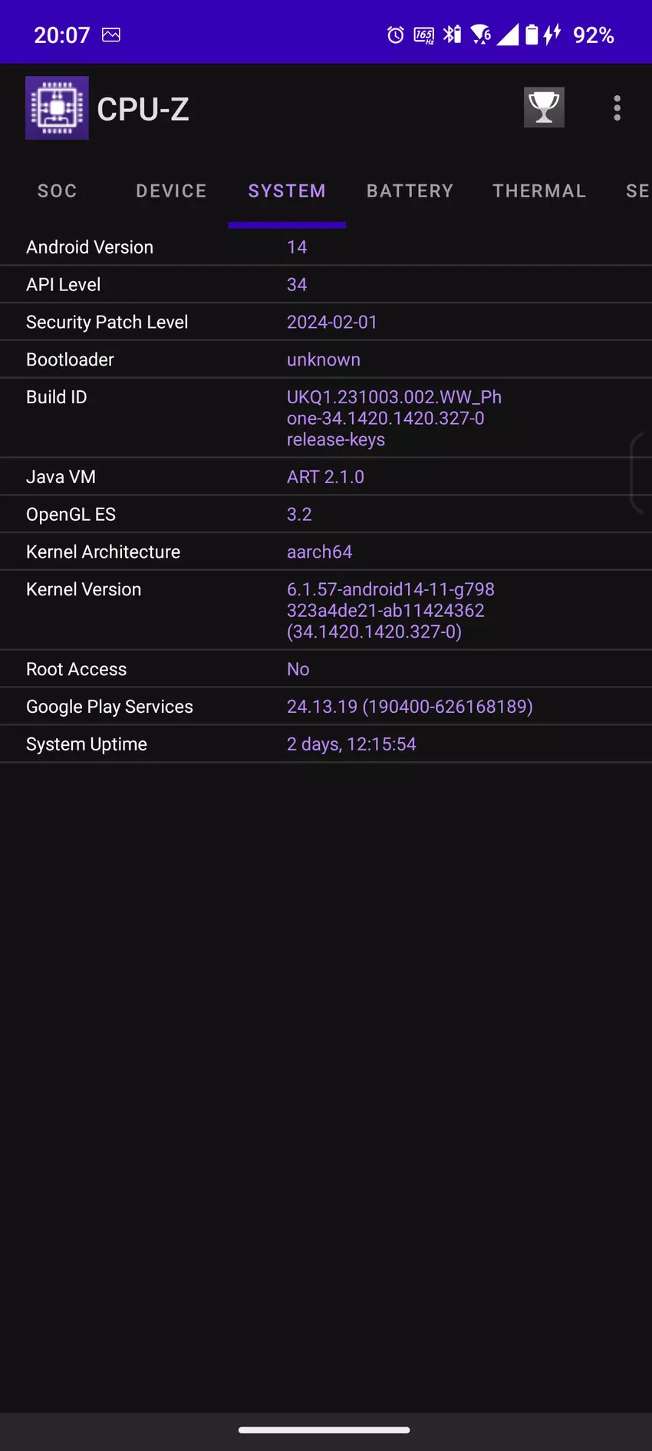652x1451 pixels.
Task: Tap the Bluetooth status bar icon
Action: tap(453, 35)
